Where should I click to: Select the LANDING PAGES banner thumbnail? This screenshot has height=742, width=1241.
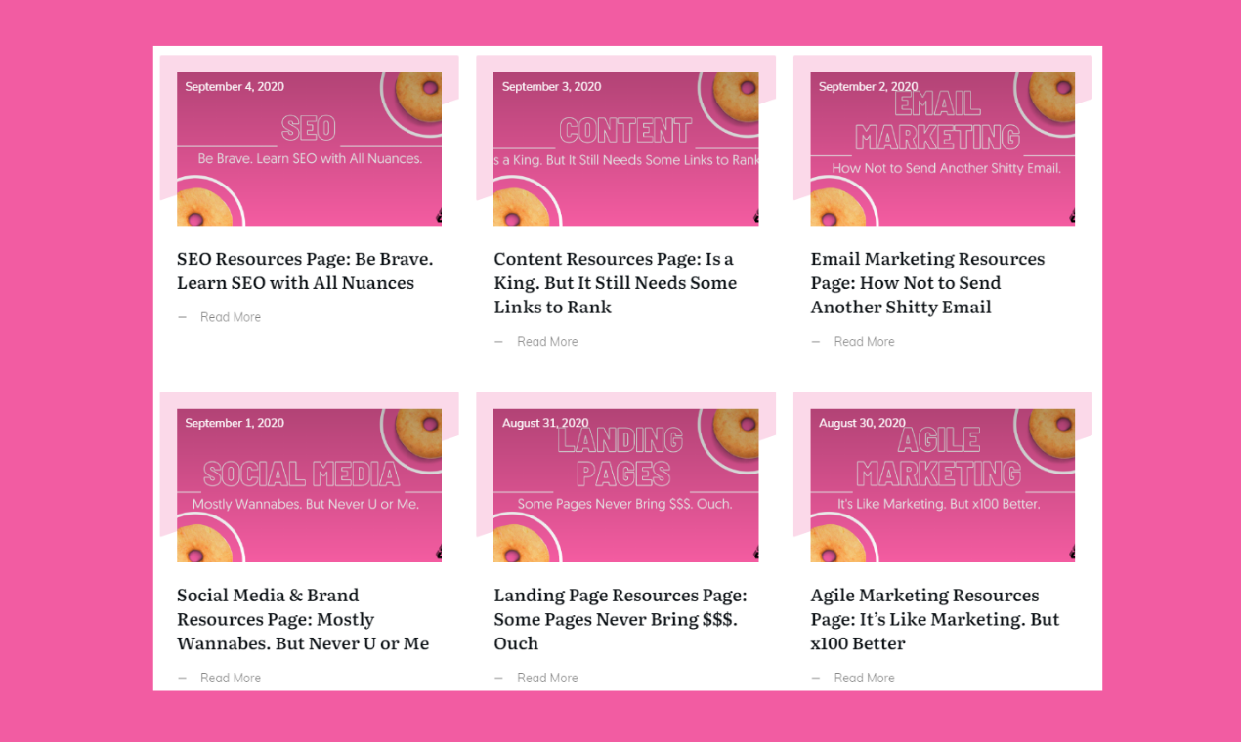(x=625, y=483)
